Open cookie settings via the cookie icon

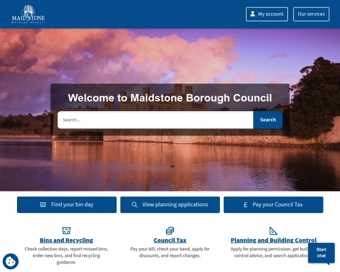tap(10, 261)
